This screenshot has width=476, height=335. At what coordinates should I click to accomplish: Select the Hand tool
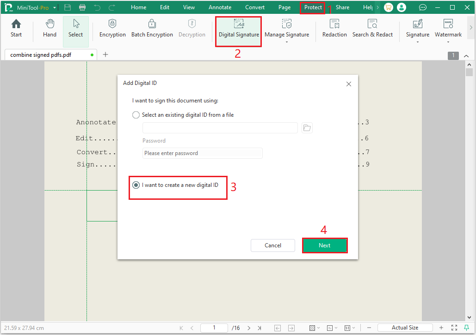click(49, 28)
